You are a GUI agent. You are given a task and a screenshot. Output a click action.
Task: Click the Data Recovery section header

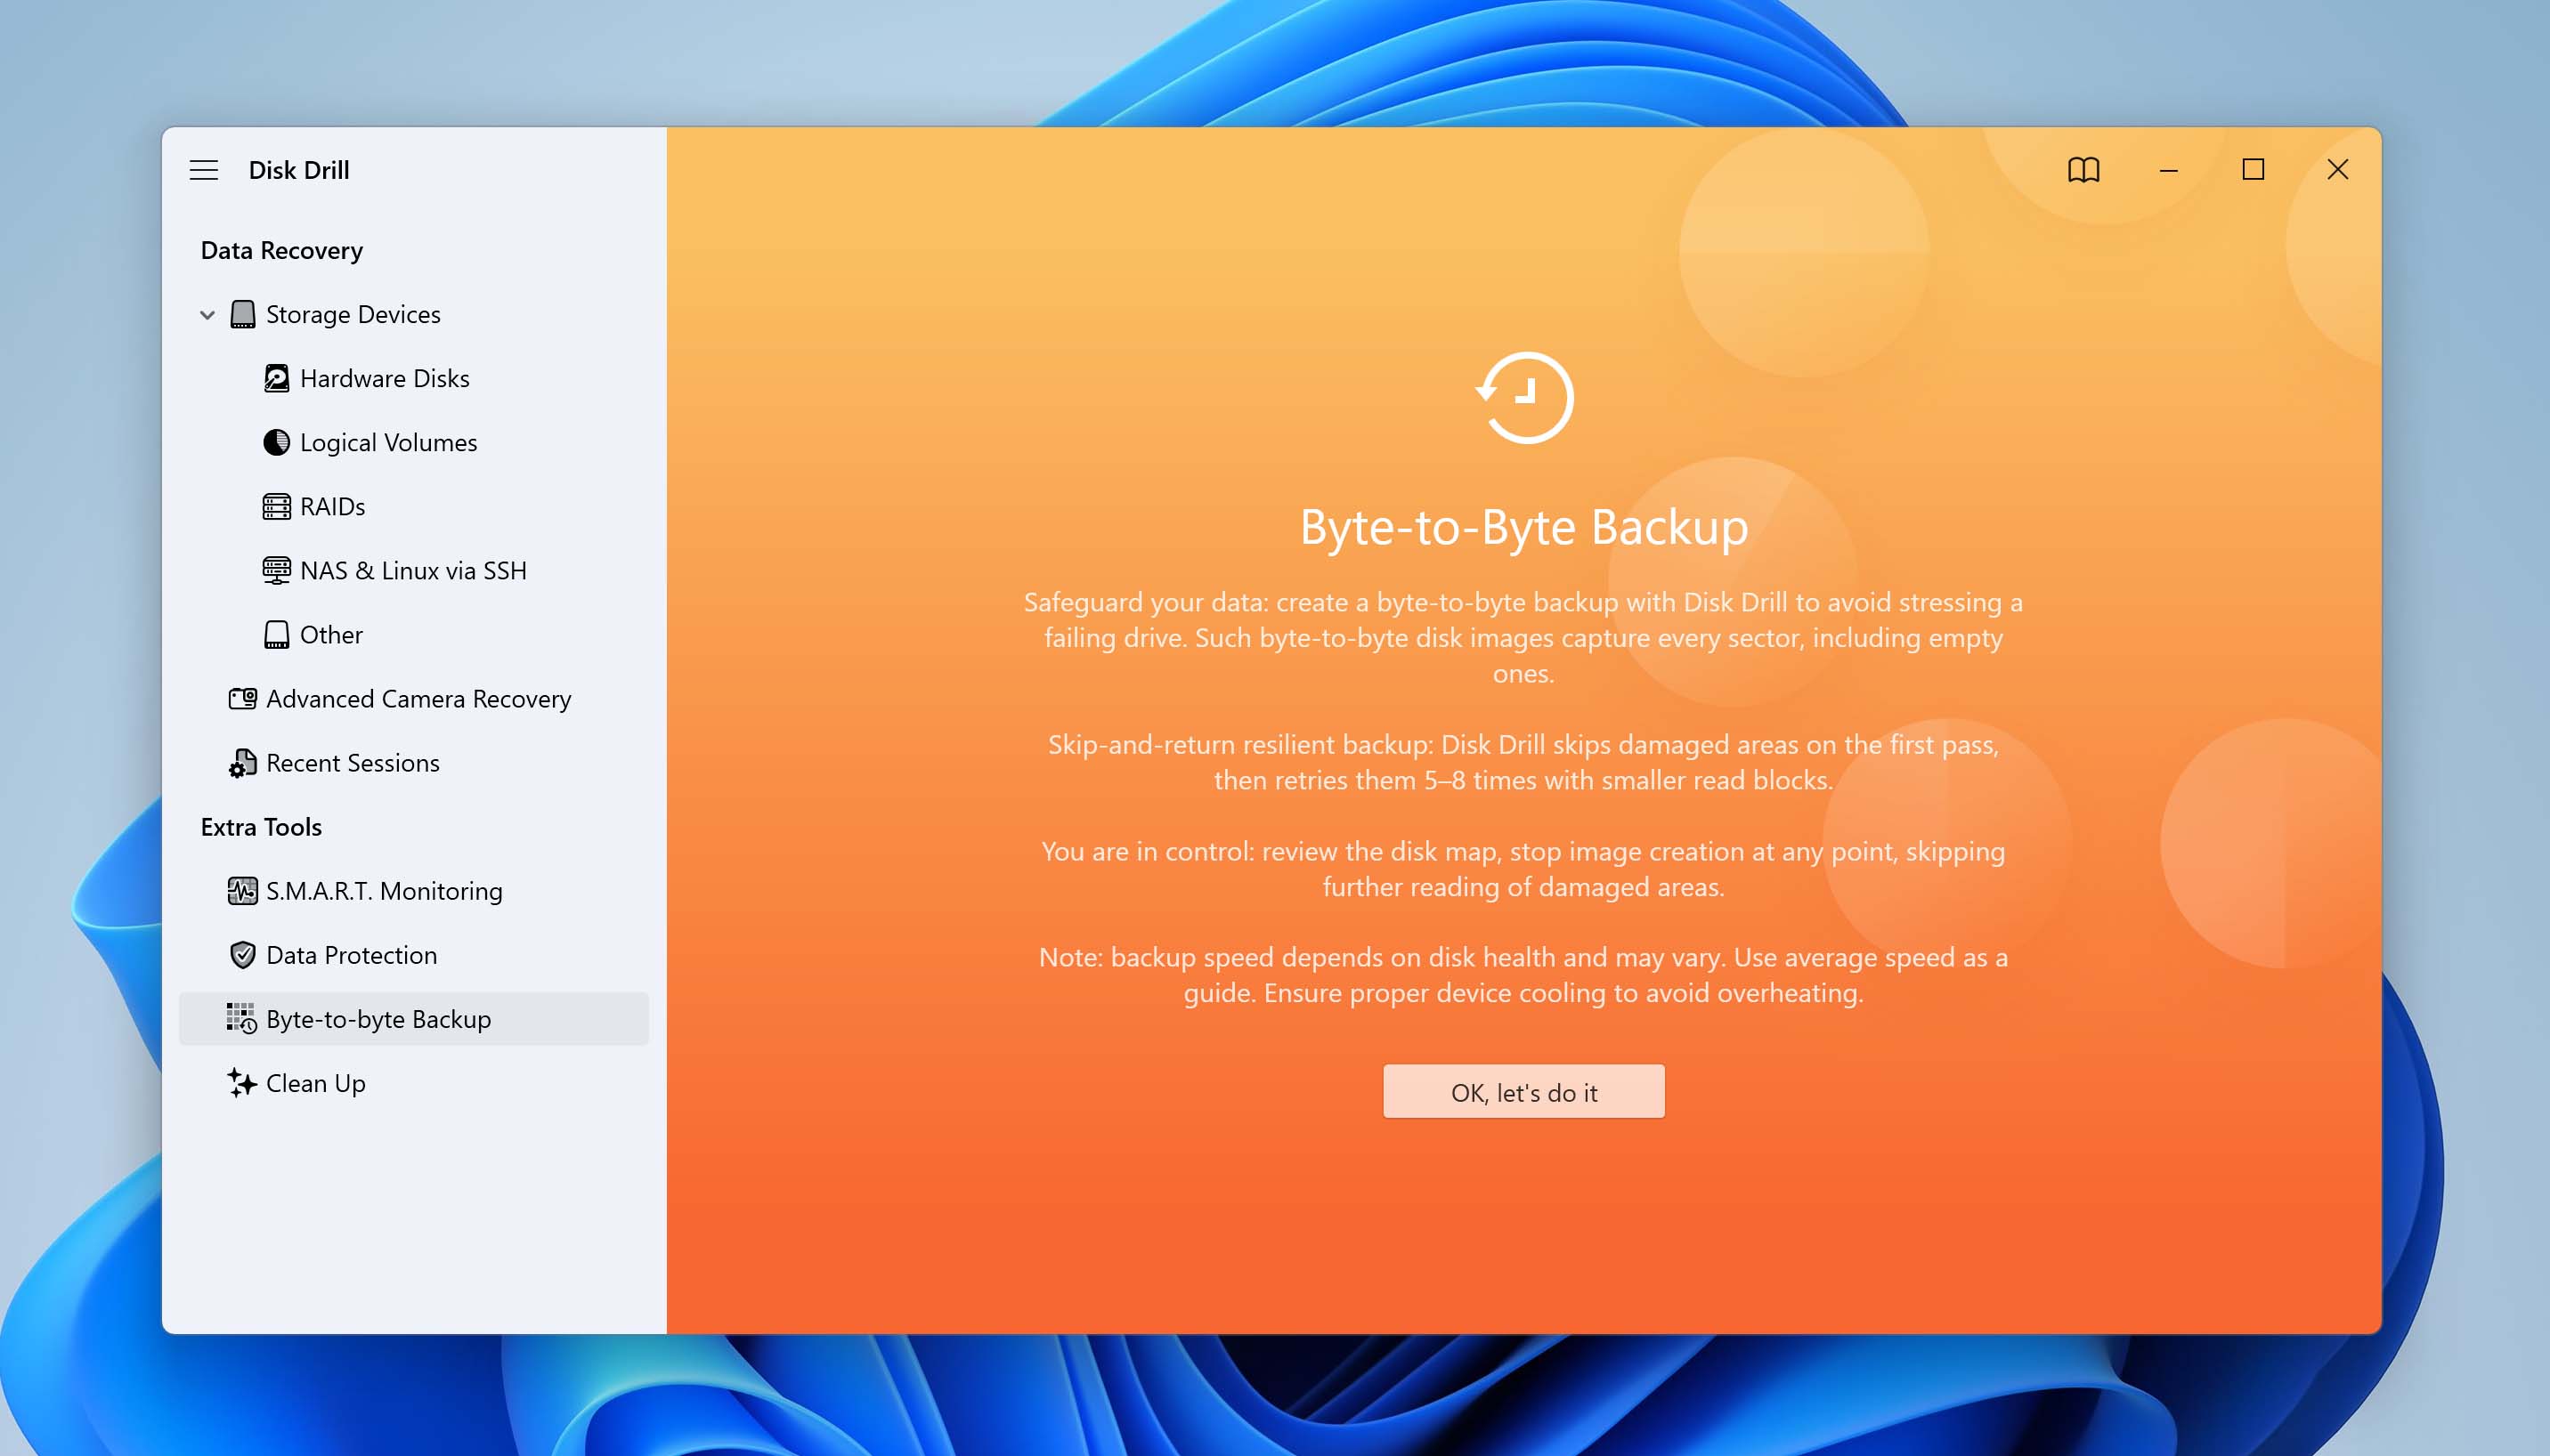[281, 250]
